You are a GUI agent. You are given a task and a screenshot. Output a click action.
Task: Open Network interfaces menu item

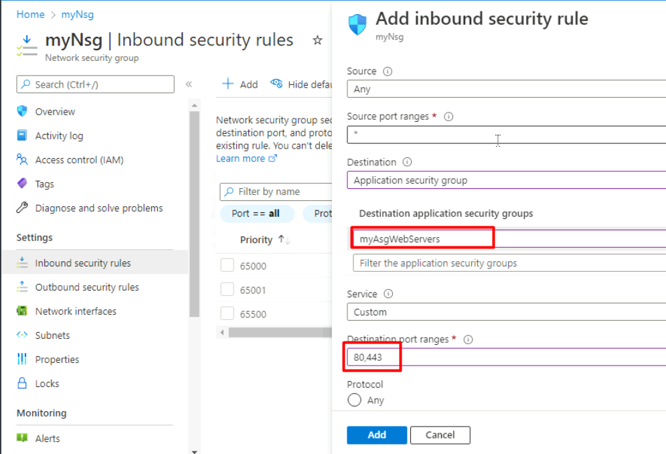click(76, 311)
